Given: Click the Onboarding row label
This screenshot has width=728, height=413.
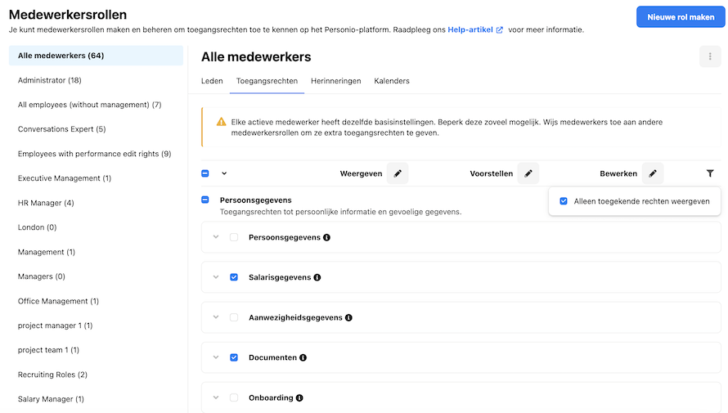Looking at the screenshot, I should pyautogui.click(x=271, y=398).
